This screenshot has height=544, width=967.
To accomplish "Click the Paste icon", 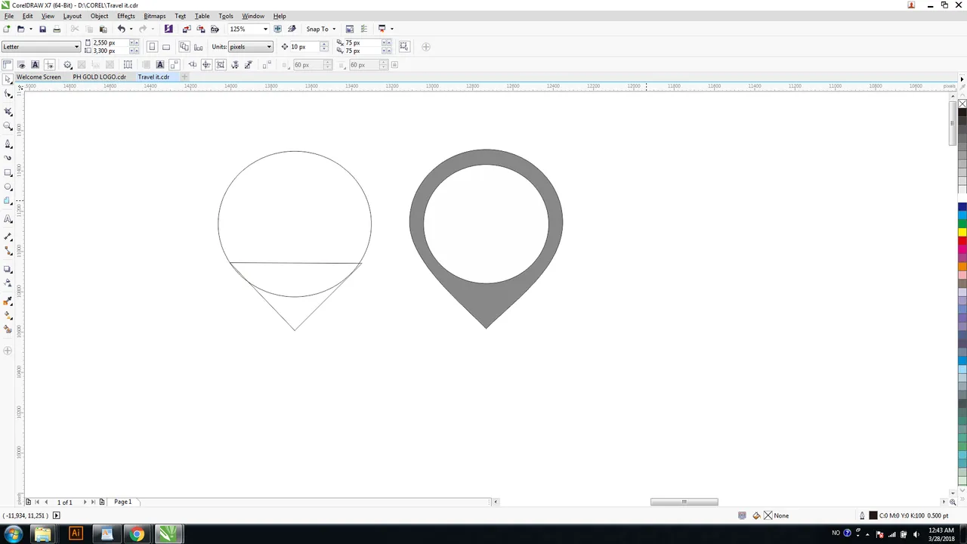I will pos(103,29).
